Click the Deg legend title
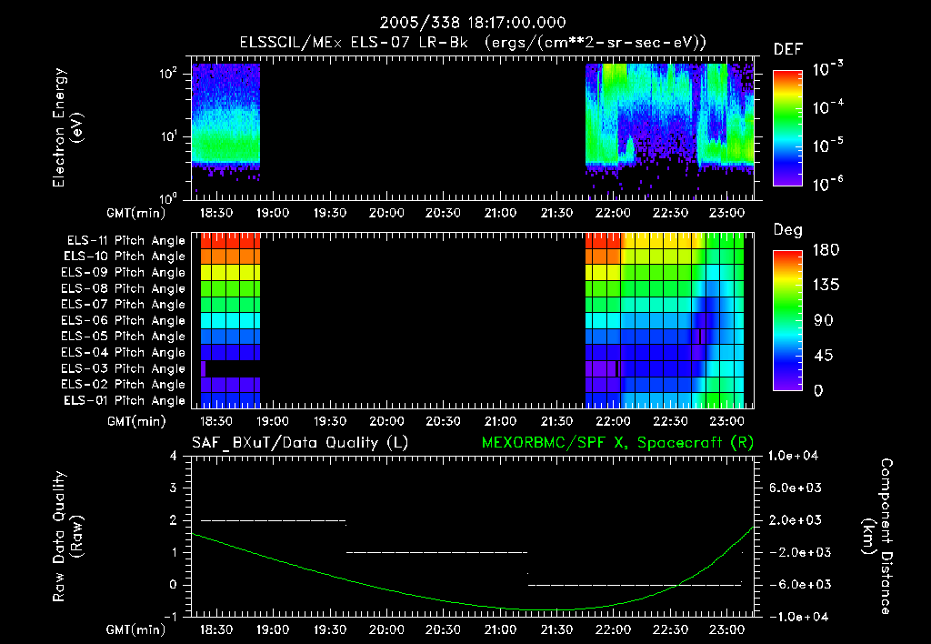 (788, 230)
